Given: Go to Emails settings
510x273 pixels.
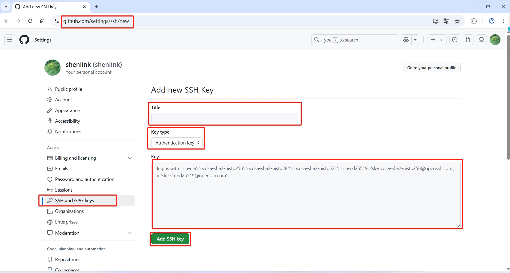Looking at the screenshot, I should (62, 169).
